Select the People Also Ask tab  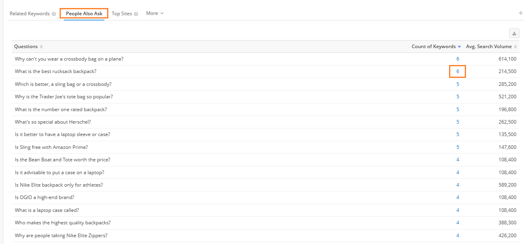click(84, 14)
